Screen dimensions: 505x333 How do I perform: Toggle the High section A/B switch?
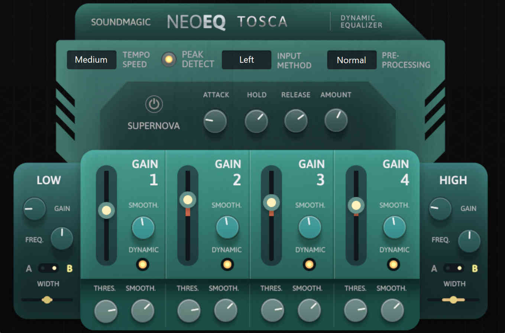click(x=454, y=268)
